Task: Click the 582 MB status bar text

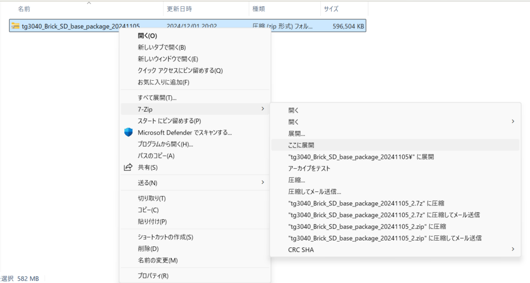Action: [28, 279]
